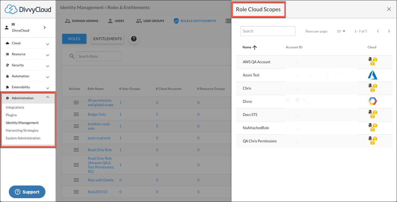Screen dimensions: 397x202
Task: Switch to the Users tab
Action: point(116,21)
